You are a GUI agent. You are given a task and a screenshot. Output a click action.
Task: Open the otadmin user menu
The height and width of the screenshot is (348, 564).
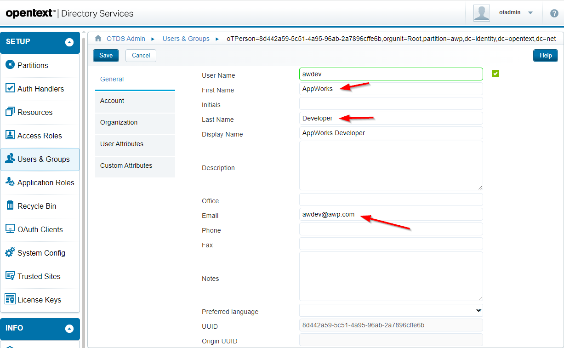[530, 13]
